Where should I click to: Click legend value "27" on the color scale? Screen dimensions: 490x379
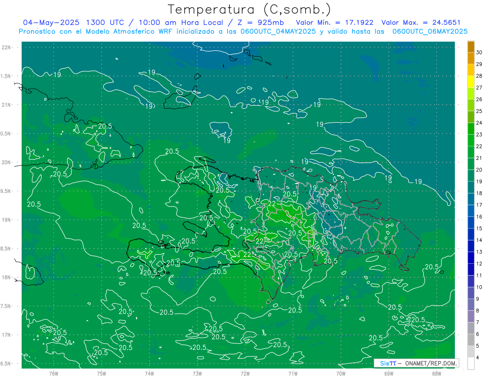pyautogui.click(x=479, y=87)
